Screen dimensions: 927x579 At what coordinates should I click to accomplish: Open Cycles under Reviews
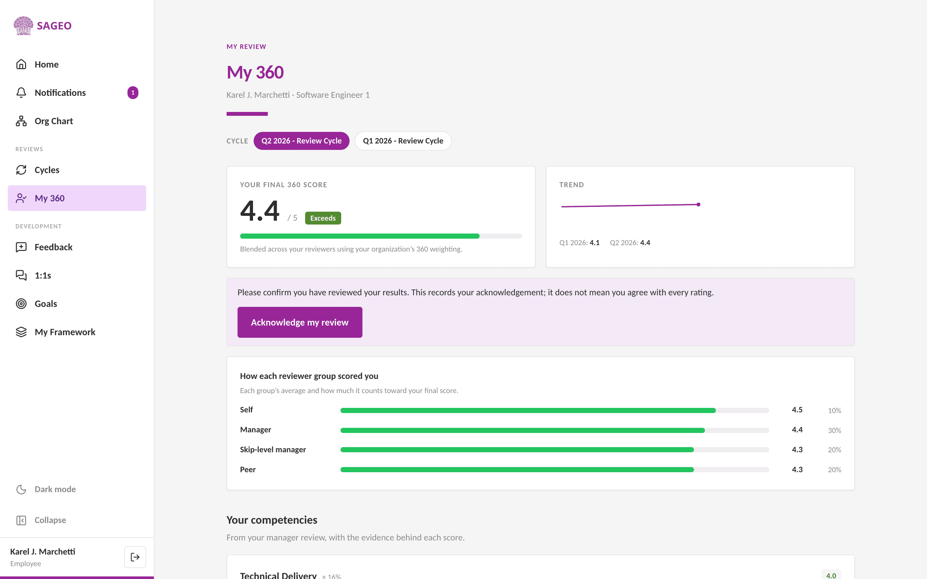(47, 170)
